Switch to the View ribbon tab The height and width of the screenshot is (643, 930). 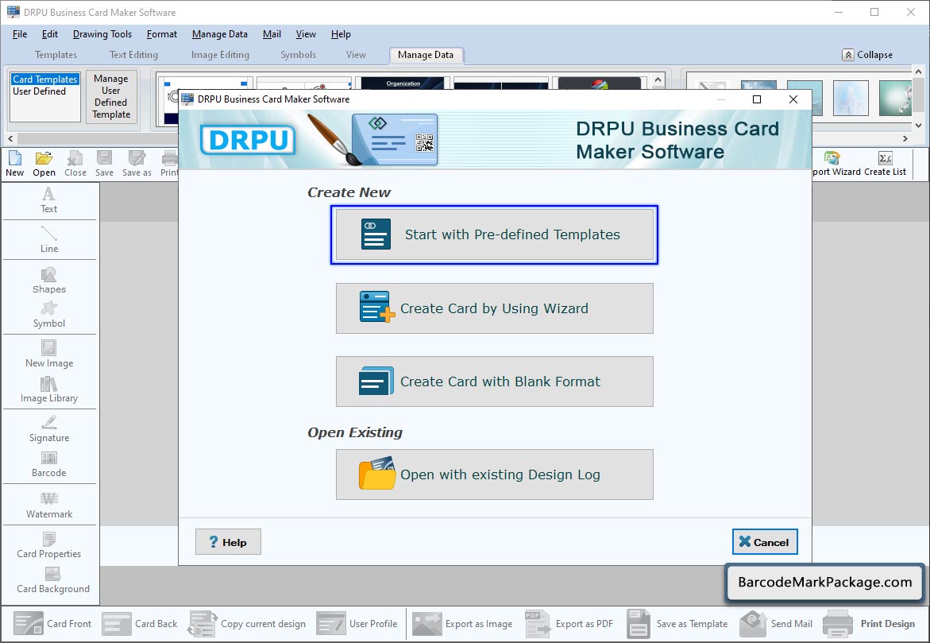[x=356, y=55]
